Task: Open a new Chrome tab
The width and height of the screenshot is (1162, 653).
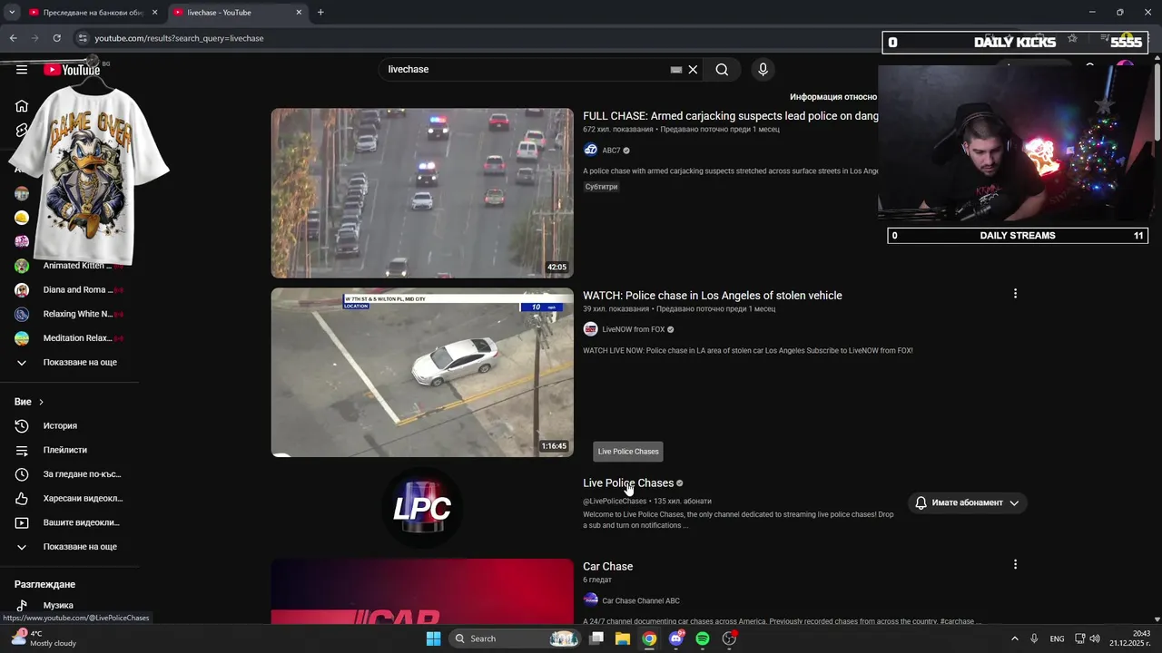Action: point(320,13)
